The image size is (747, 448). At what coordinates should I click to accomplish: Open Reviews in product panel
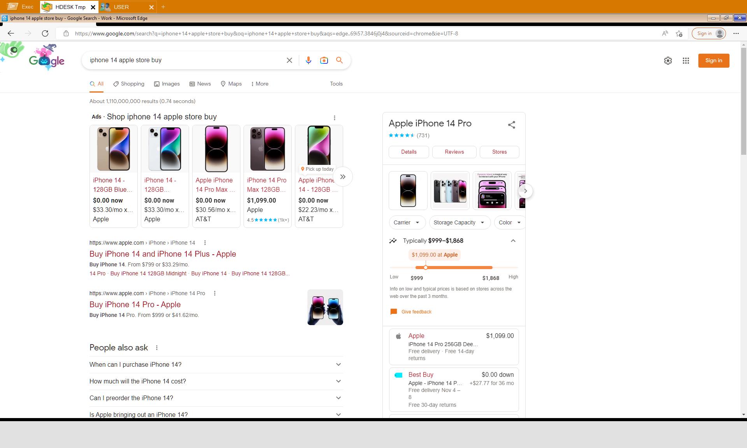[x=454, y=152]
